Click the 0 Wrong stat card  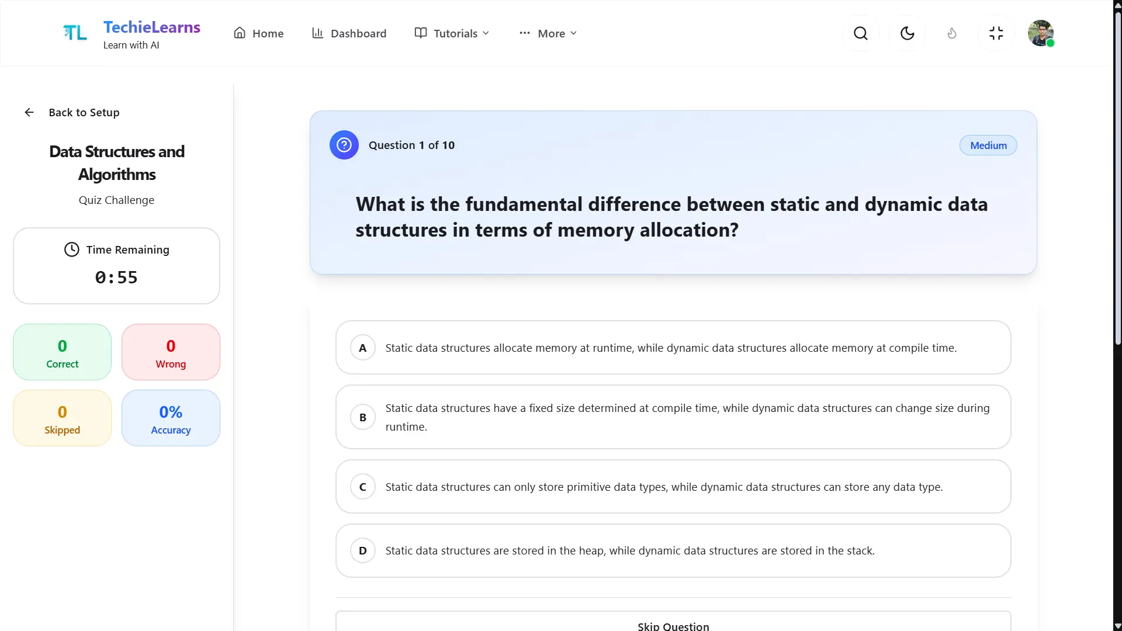point(171,352)
